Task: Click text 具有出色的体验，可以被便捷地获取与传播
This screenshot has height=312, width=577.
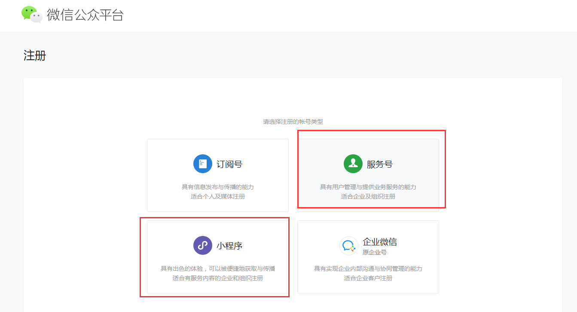Action: click(x=218, y=269)
